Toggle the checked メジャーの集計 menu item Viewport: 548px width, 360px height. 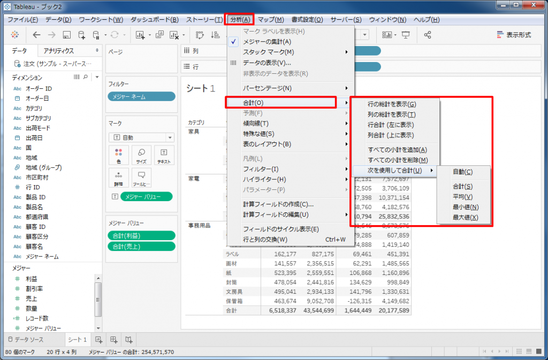click(268, 42)
